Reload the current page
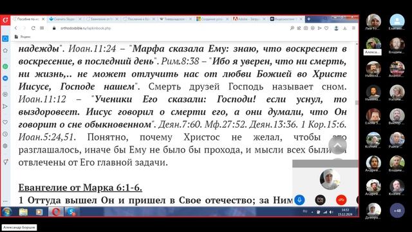Viewport: 412px width, 232px height. 33,28
